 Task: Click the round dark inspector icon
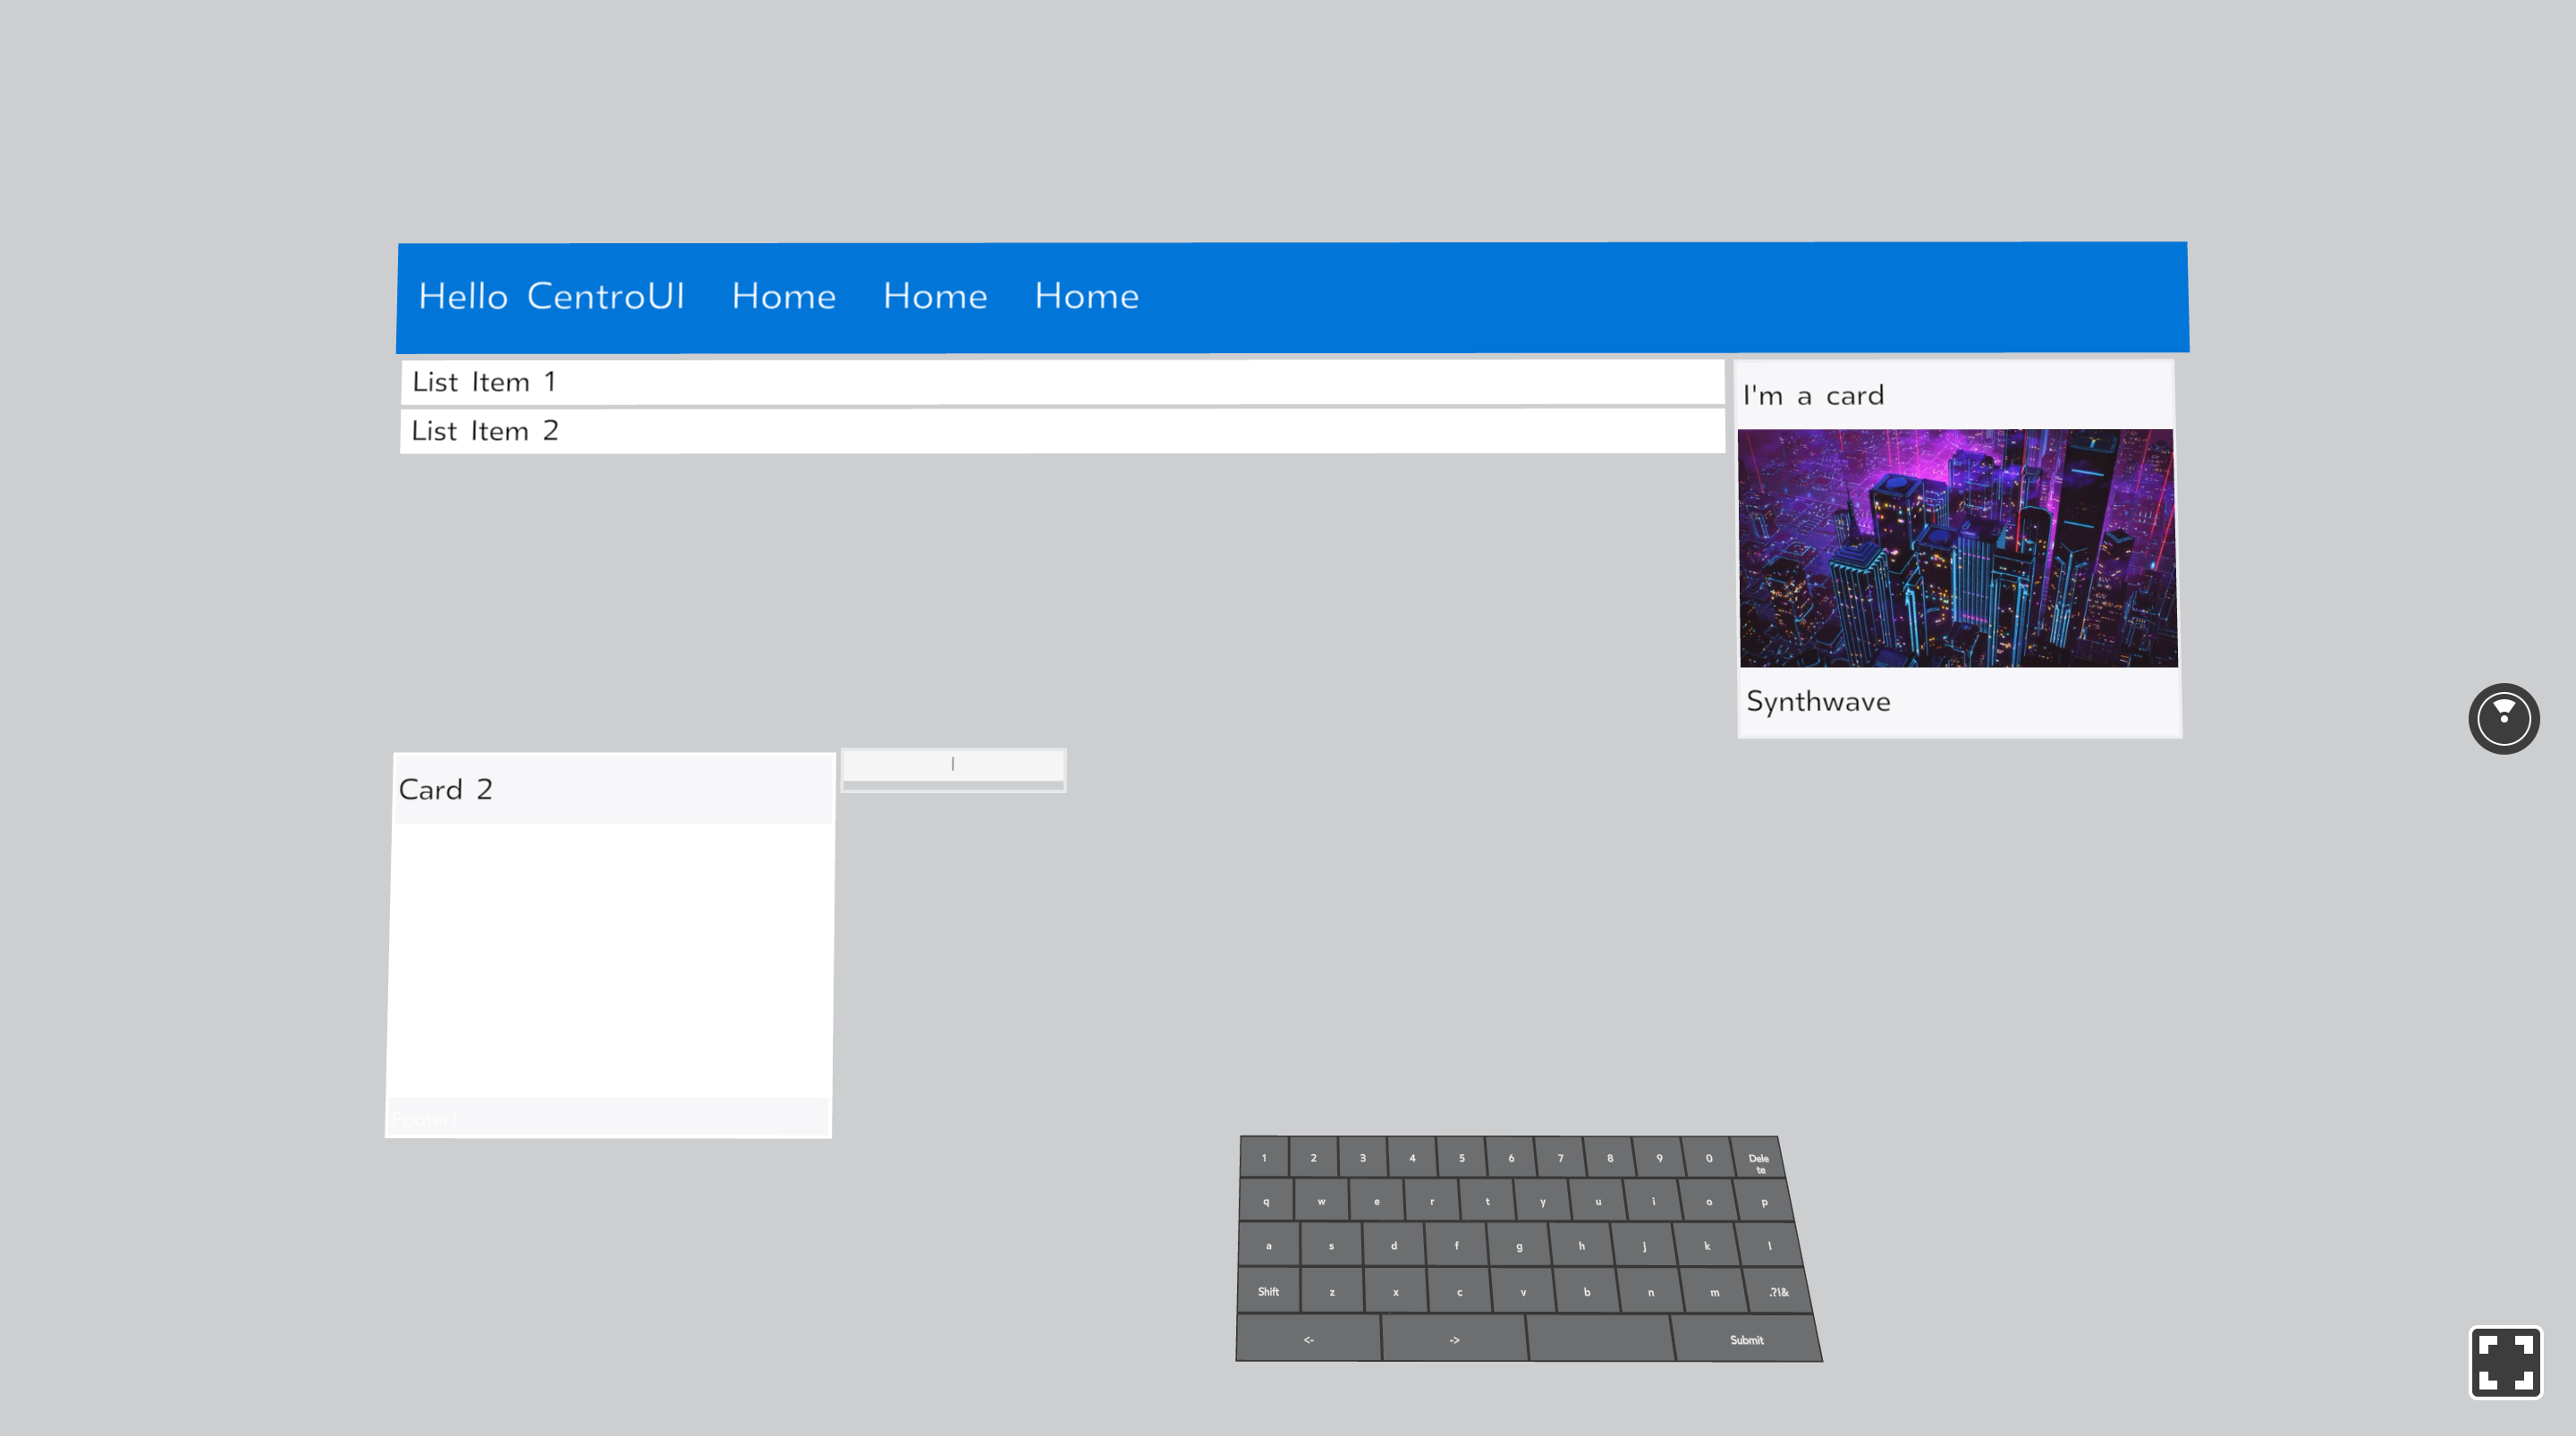pyautogui.click(x=2503, y=718)
